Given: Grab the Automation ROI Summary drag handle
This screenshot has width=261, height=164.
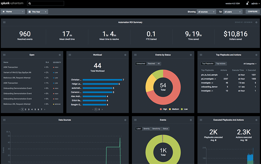Looking at the screenshot, I should pos(4,22).
